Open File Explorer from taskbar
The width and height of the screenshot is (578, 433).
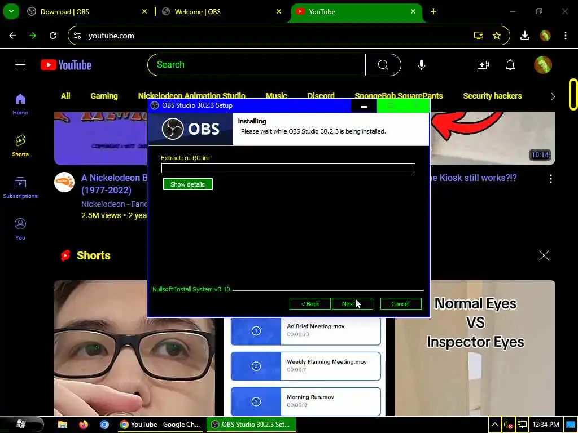tap(63, 425)
